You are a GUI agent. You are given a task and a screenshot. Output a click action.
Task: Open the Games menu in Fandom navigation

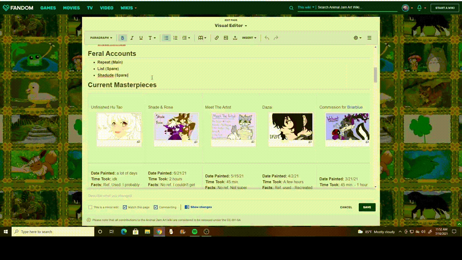48,8
